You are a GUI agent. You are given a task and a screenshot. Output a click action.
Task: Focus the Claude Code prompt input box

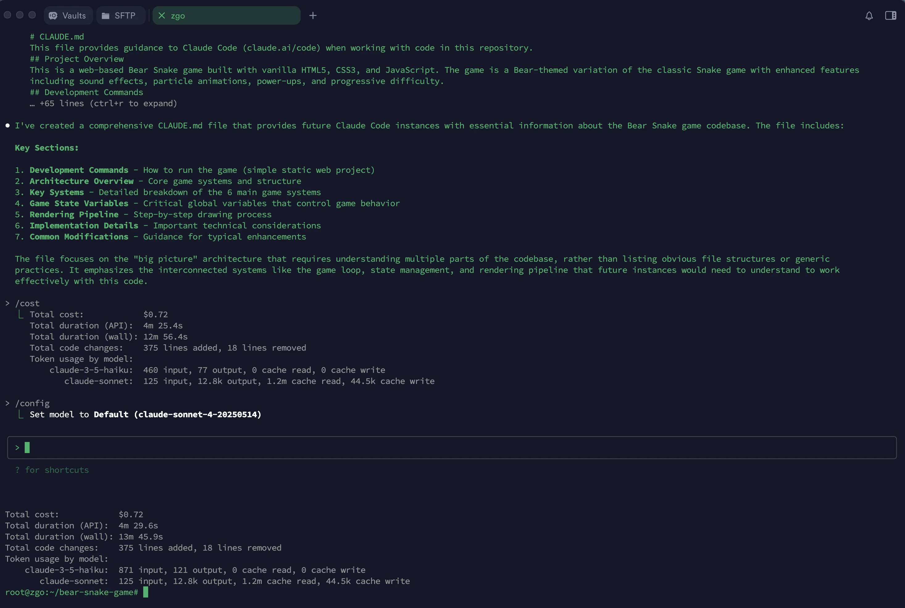tap(452, 448)
